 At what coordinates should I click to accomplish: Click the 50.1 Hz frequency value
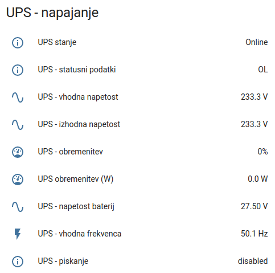[x=255, y=234]
